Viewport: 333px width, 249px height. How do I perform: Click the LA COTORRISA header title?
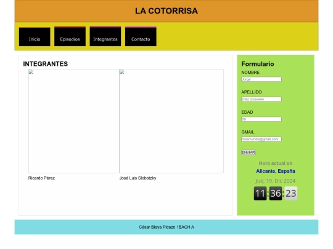[x=166, y=11]
